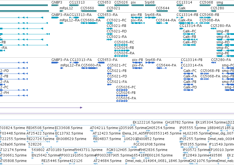Open the CG5280-RA transcript label
Screen dimensions: 234x165
coord(221,26)
